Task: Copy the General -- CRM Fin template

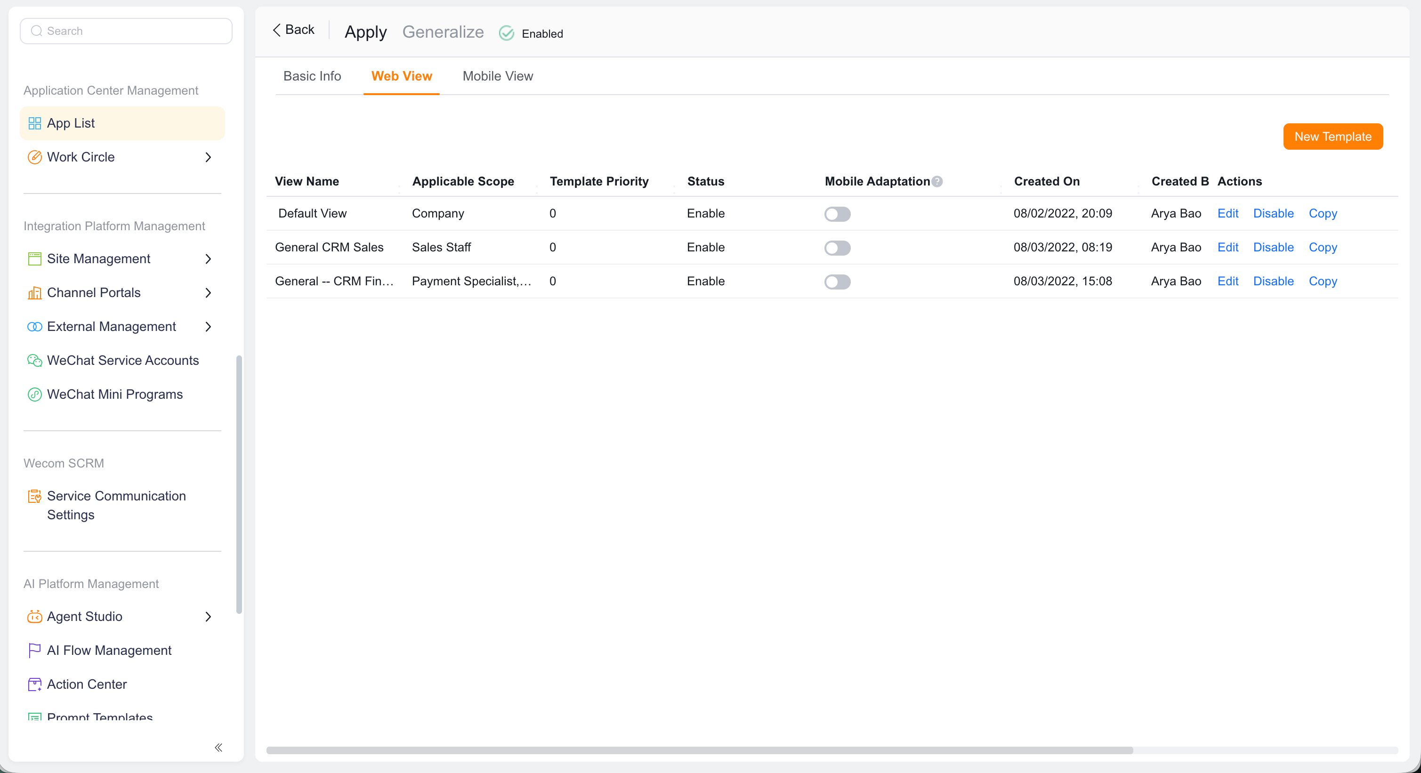Action: click(1323, 281)
